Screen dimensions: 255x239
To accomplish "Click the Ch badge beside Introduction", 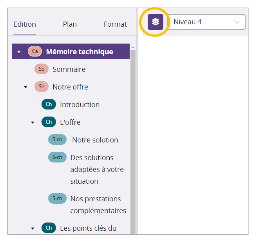I will [49, 104].
